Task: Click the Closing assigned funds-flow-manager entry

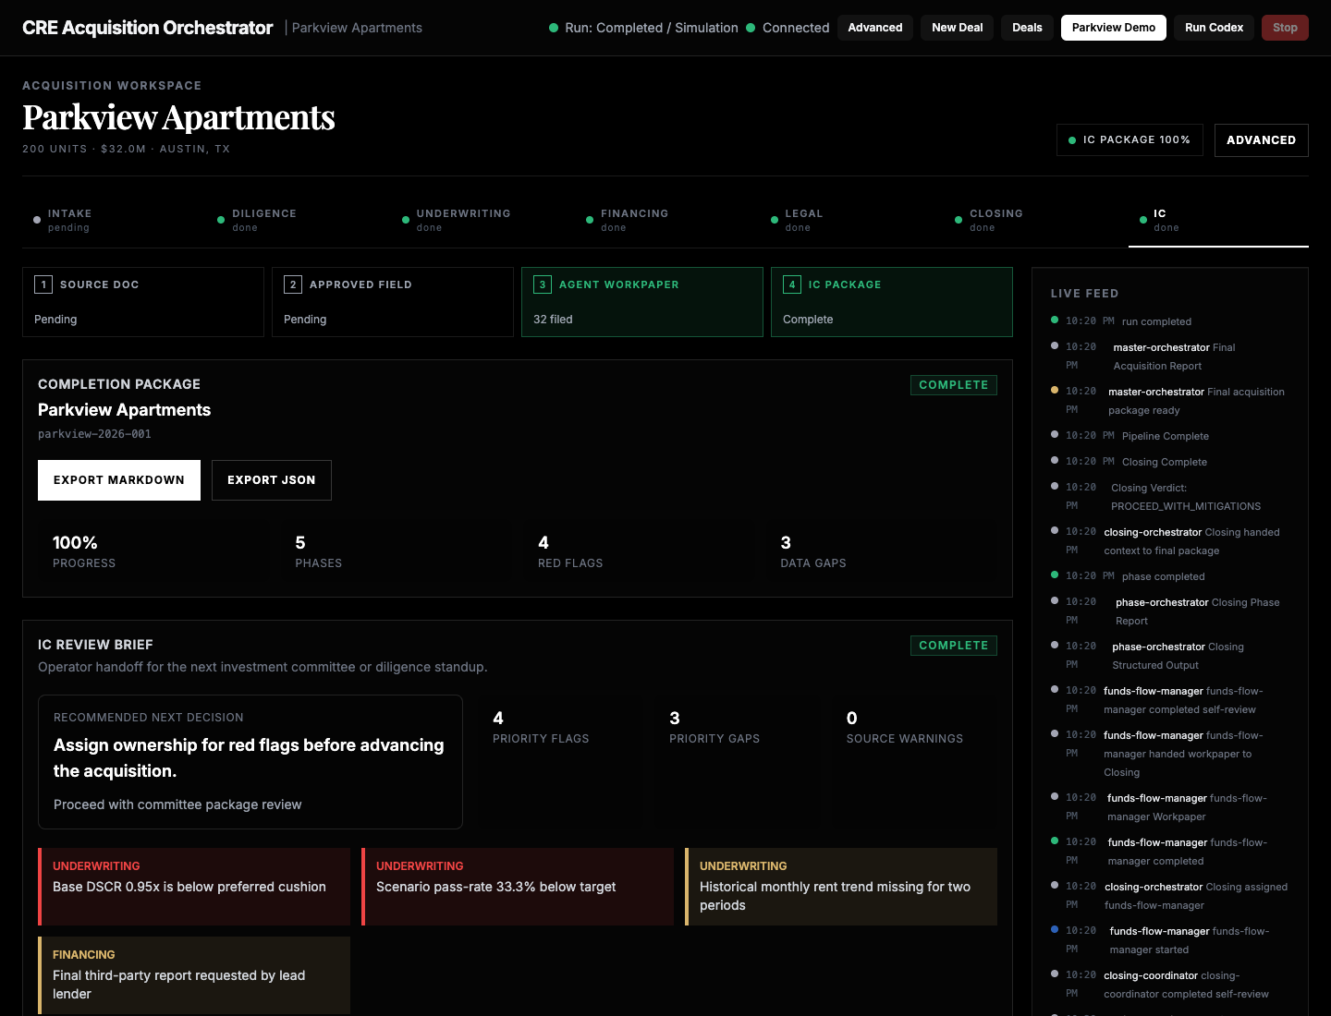Action: (x=1170, y=896)
